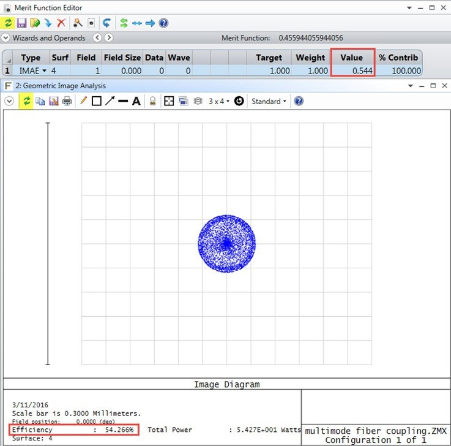Click the Value column header
Image resolution: width=451 pixels, height=446 pixels.
(x=351, y=58)
